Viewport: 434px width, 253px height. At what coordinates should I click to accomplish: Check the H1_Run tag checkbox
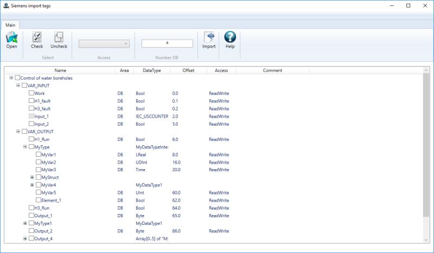[31, 139]
